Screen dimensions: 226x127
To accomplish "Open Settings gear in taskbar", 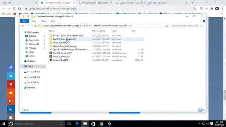I will (x=109, y=124).
